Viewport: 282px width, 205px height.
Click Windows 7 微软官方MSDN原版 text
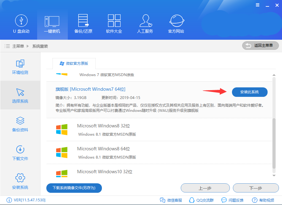(107, 75)
